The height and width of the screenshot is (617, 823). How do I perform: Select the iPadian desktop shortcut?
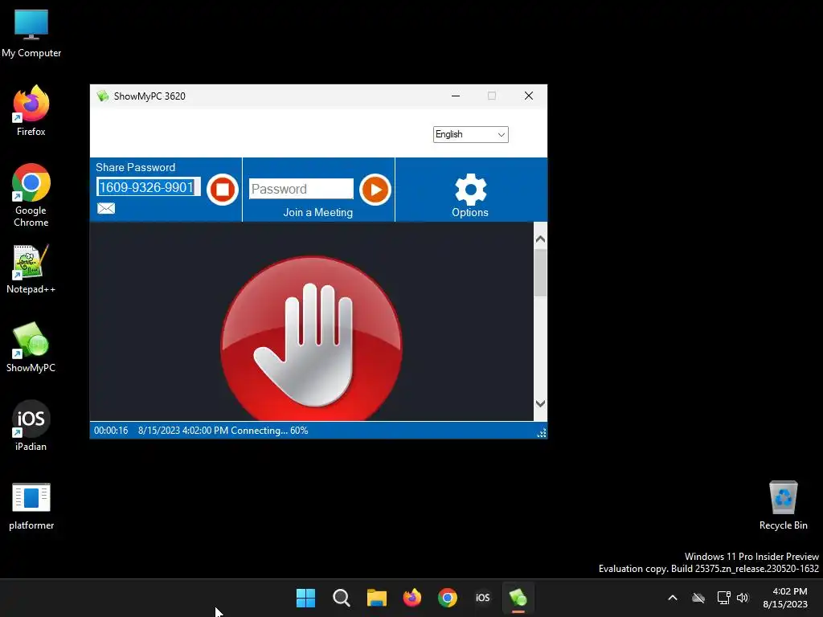tap(31, 426)
